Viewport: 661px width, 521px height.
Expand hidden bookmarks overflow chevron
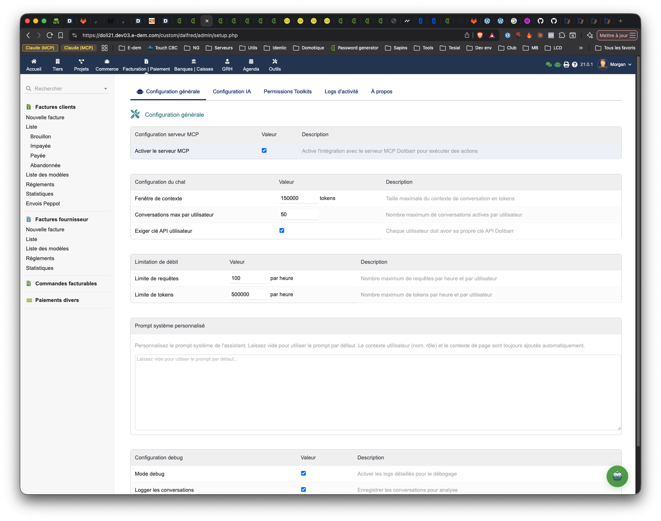[581, 48]
